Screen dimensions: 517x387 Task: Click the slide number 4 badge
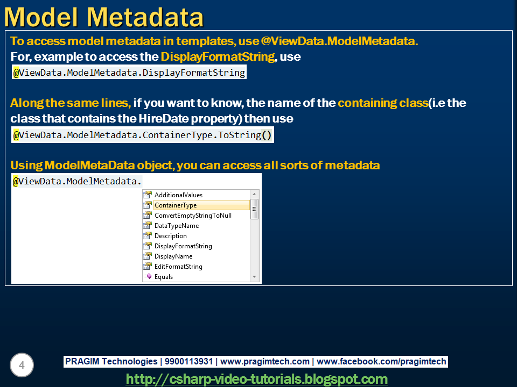coord(22,365)
